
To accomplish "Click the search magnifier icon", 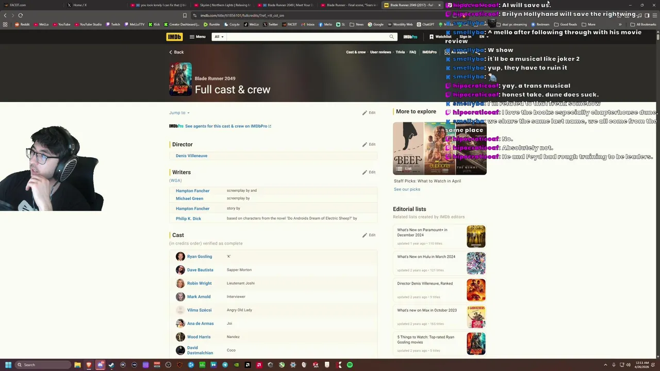I will point(392,37).
